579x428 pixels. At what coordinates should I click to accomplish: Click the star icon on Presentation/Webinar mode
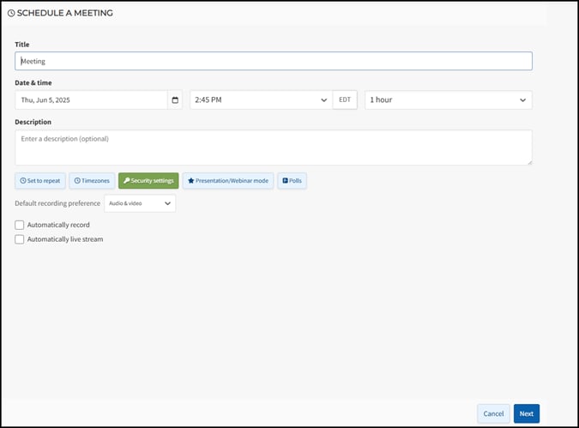click(190, 181)
